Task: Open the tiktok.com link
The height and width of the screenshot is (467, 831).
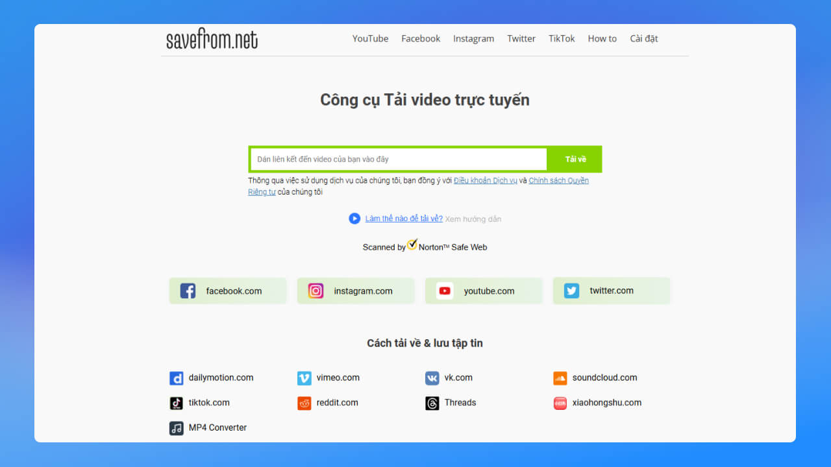Action: [x=209, y=403]
